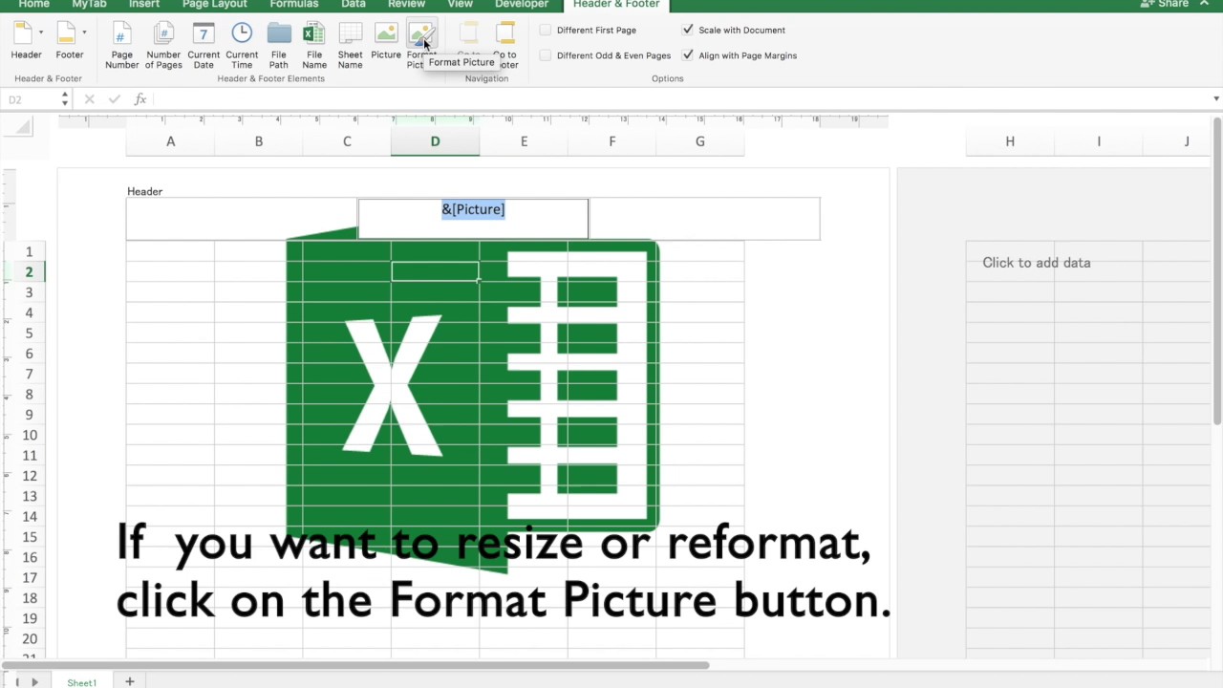
Task: Insert Current Time element
Action: [242, 45]
